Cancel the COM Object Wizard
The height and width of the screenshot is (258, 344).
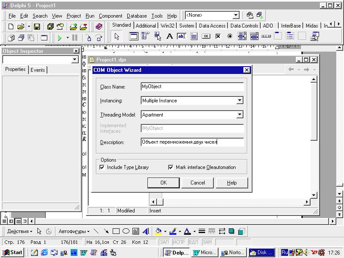(x=197, y=183)
